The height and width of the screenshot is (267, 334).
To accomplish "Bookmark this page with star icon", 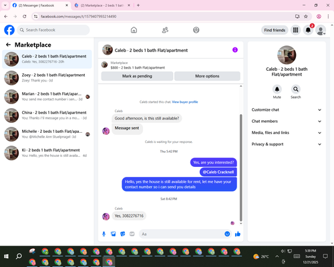I will pyautogui.click(x=306, y=17).
